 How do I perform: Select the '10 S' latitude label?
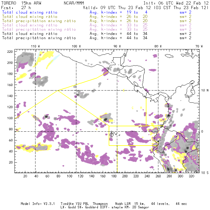(x=205, y=173)
